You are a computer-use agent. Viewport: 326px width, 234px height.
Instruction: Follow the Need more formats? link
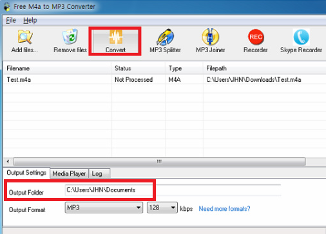(x=224, y=208)
